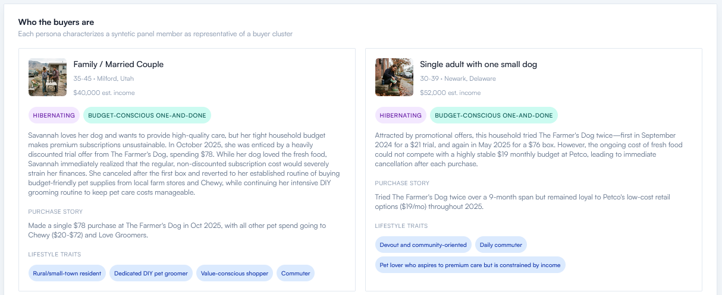Click the Single adult with one small dog title

click(478, 64)
